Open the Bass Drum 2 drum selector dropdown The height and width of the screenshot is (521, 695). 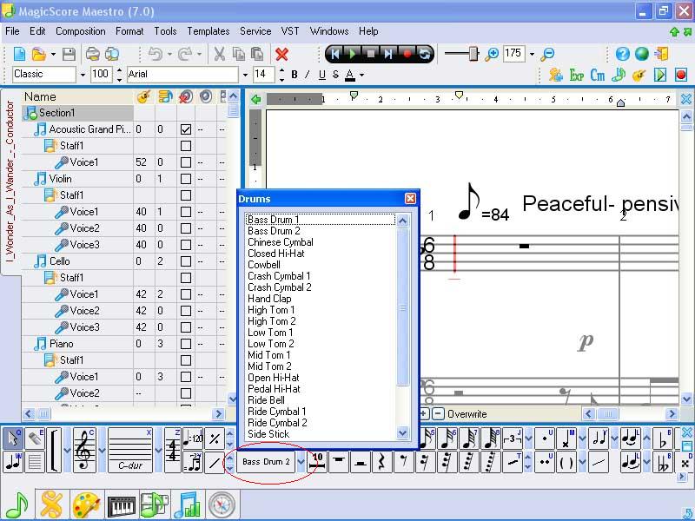(x=301, y=462)
